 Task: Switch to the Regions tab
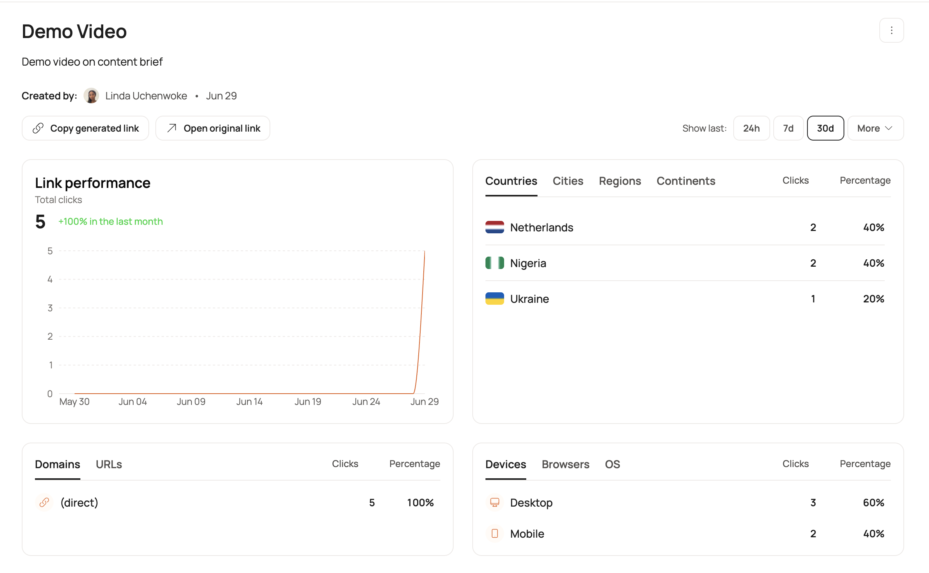(x=620, y=181)
